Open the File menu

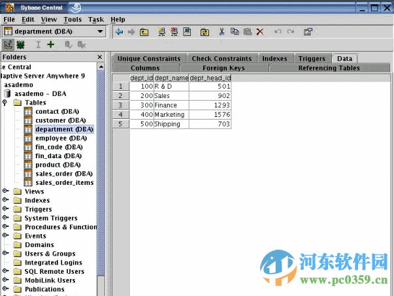(x=9, y=20)
